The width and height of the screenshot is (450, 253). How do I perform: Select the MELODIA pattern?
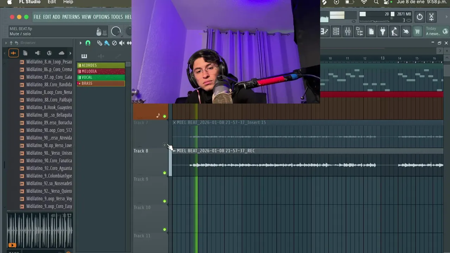[x=101, y=71]
